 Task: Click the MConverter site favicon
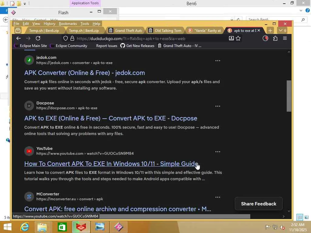pyautogui.click(x=29, y=197)
